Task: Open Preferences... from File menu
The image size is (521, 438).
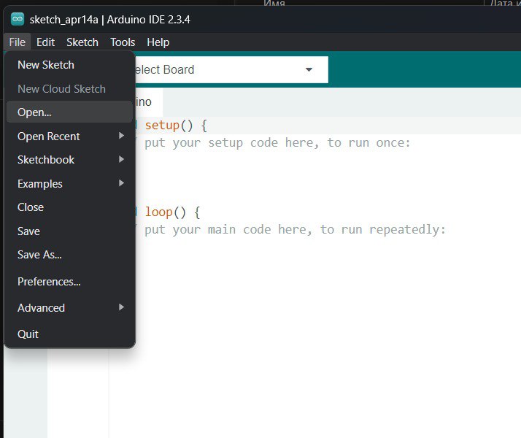Action: (69, 282)
